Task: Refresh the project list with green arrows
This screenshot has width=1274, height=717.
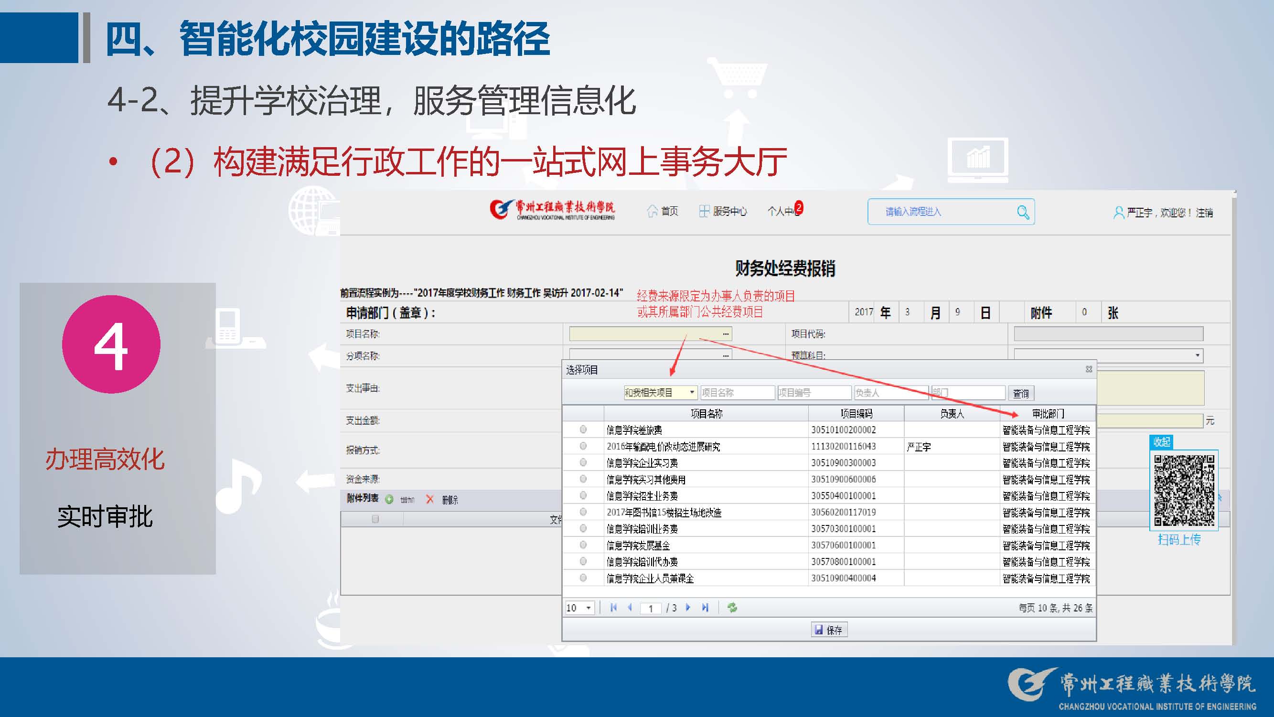Action: pos(732,607)
